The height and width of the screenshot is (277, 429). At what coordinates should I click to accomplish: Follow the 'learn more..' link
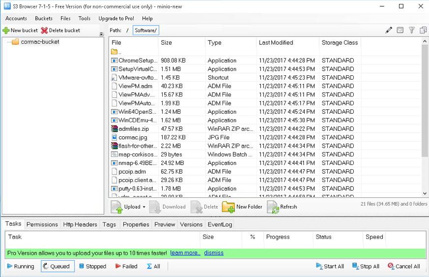click(185, 253)
